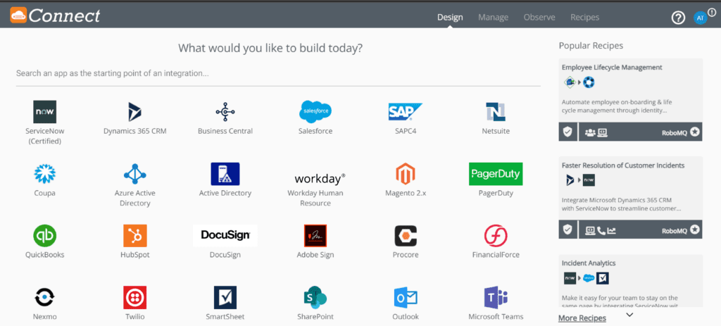
Task: Open the Business Central app icon
Action: (225, 112)
